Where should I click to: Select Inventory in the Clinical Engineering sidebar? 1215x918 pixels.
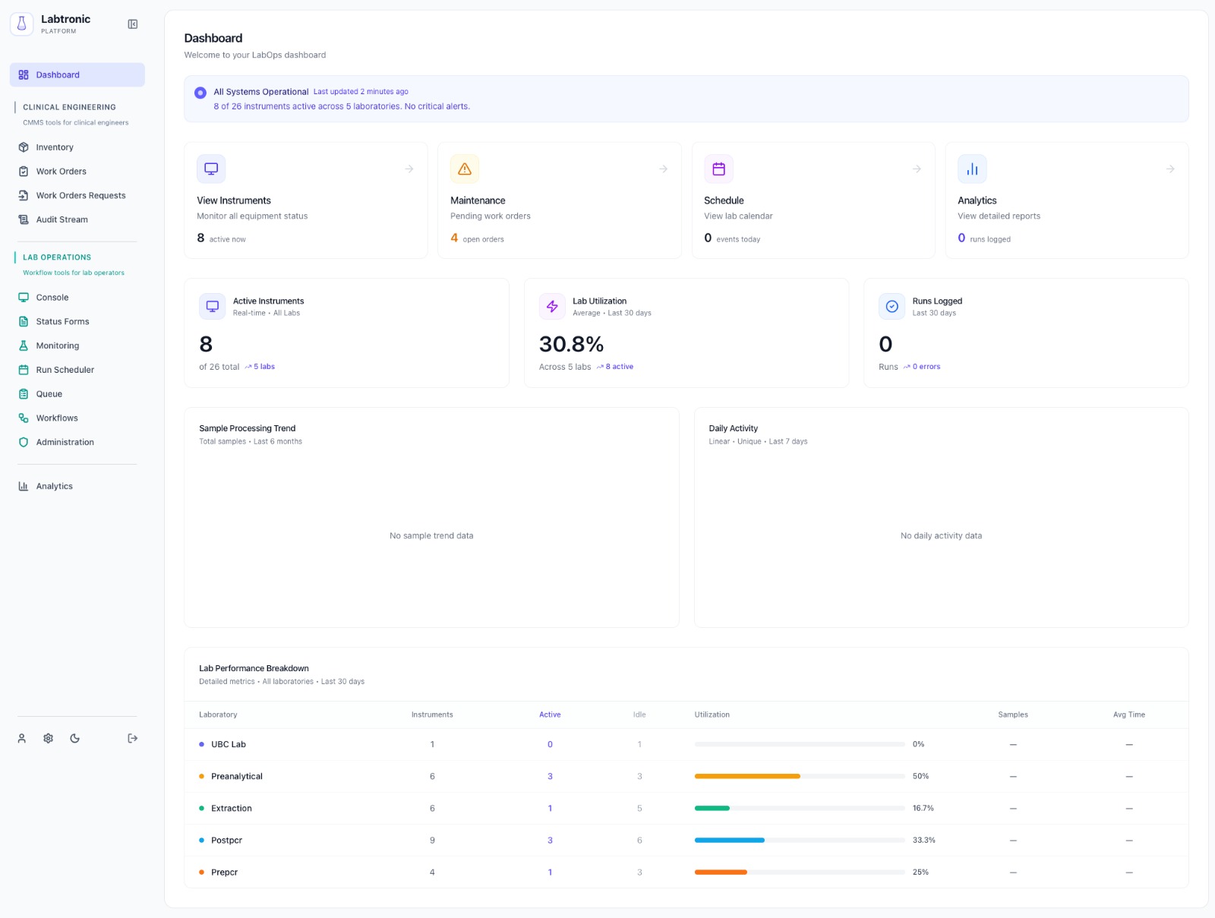coord(54,147)
